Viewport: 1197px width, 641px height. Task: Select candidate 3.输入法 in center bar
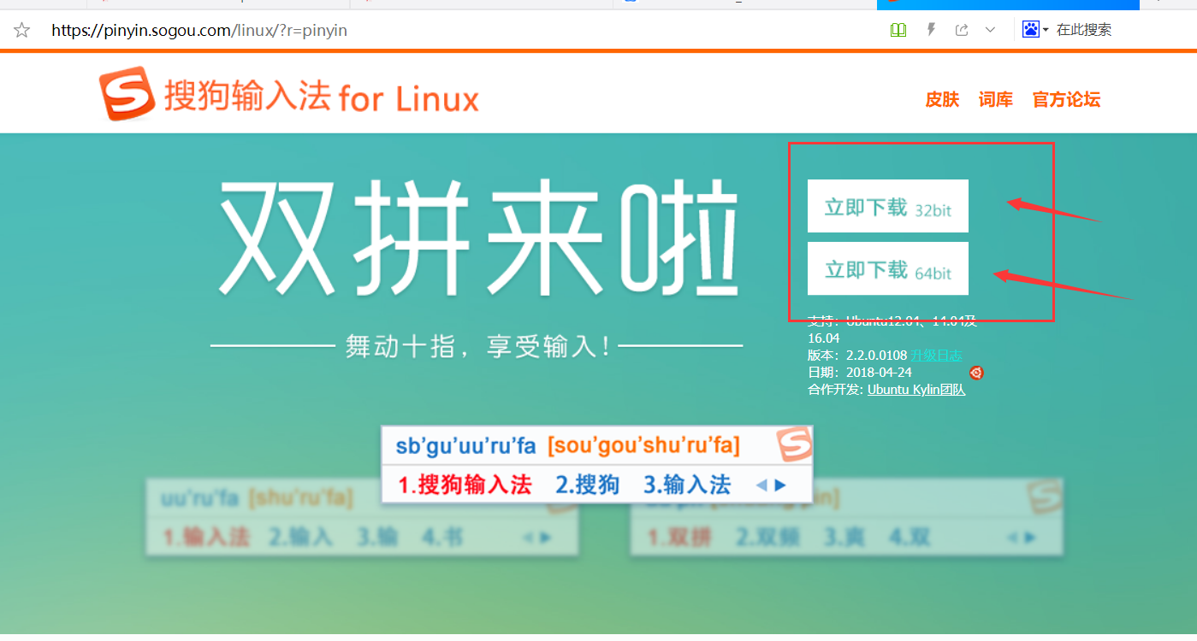tap(687, 485)
